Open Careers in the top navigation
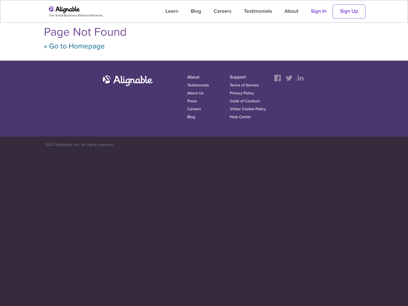 222,11
